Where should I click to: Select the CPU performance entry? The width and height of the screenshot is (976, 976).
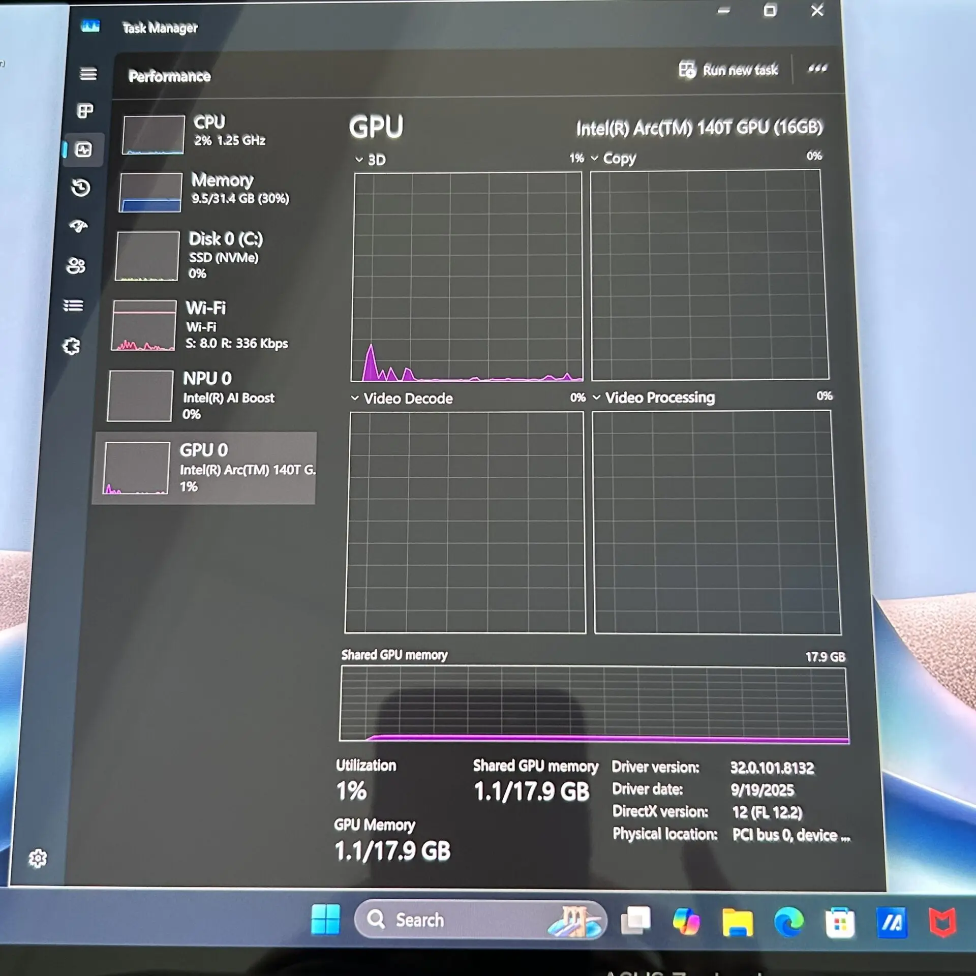coord(220,133)
